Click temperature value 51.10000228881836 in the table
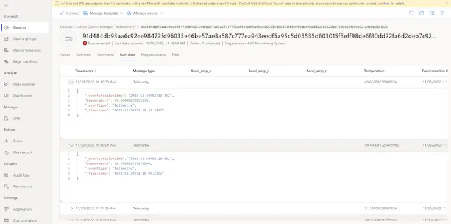 pyautogui.click(x=380, y=209)
